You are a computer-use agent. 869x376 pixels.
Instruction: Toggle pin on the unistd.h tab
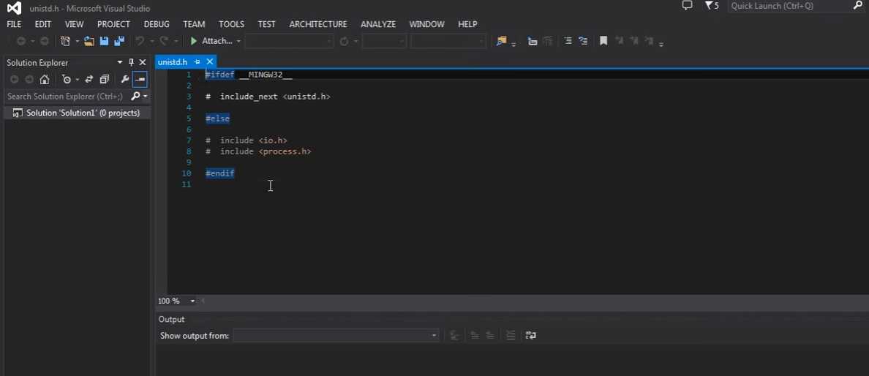pos(197,62)
